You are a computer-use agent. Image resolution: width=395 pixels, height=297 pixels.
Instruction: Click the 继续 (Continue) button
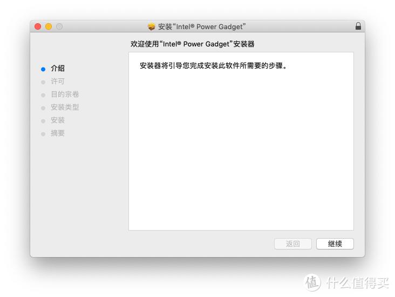[335, 244]
